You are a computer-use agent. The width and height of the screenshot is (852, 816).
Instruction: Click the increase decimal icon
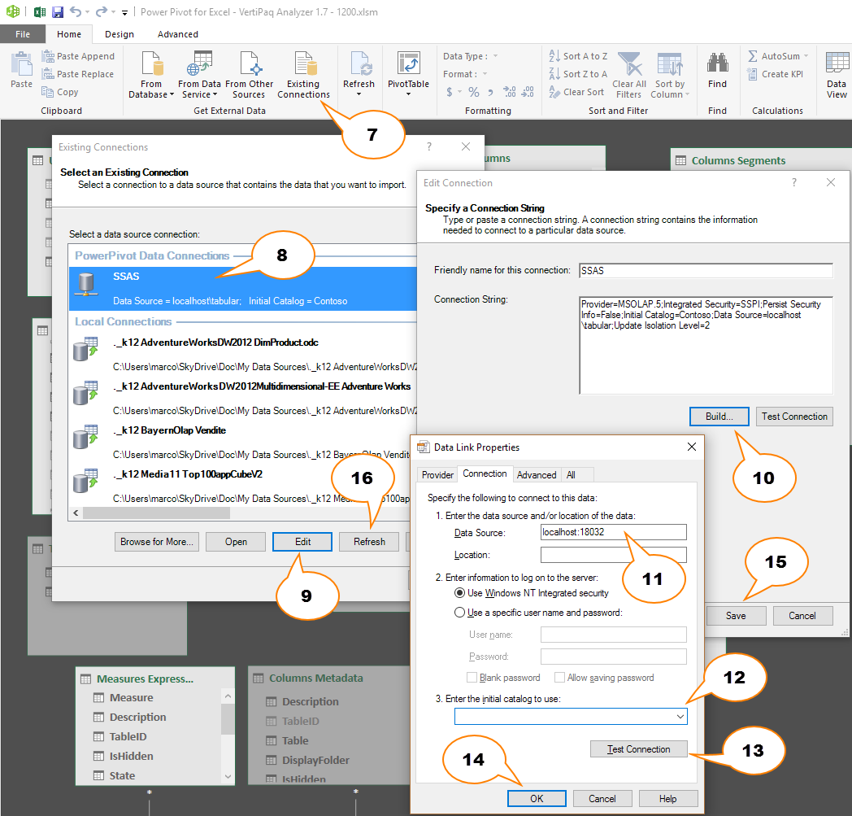(x=510, y=92)
